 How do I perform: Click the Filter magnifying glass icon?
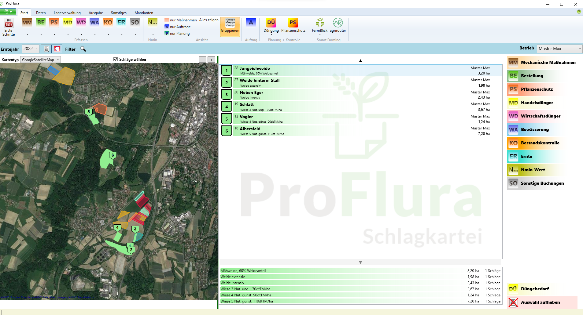pyautogui.click(x=83, y=49)
